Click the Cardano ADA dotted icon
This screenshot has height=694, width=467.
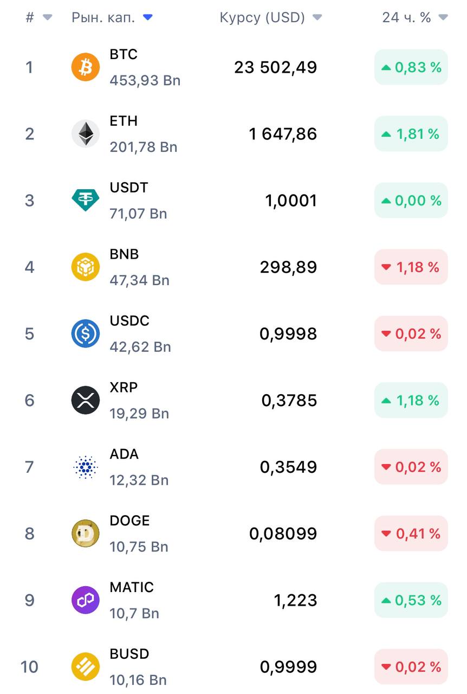(86, 467)
